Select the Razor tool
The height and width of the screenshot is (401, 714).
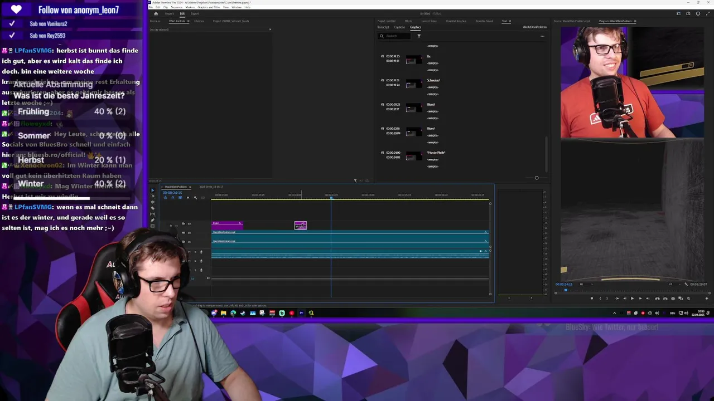point(153,208)
